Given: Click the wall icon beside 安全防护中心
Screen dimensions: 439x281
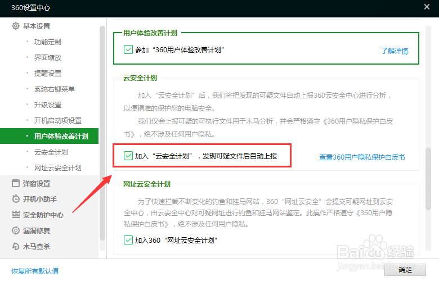Looking at the screenshot, I should [x=16, y=215].
